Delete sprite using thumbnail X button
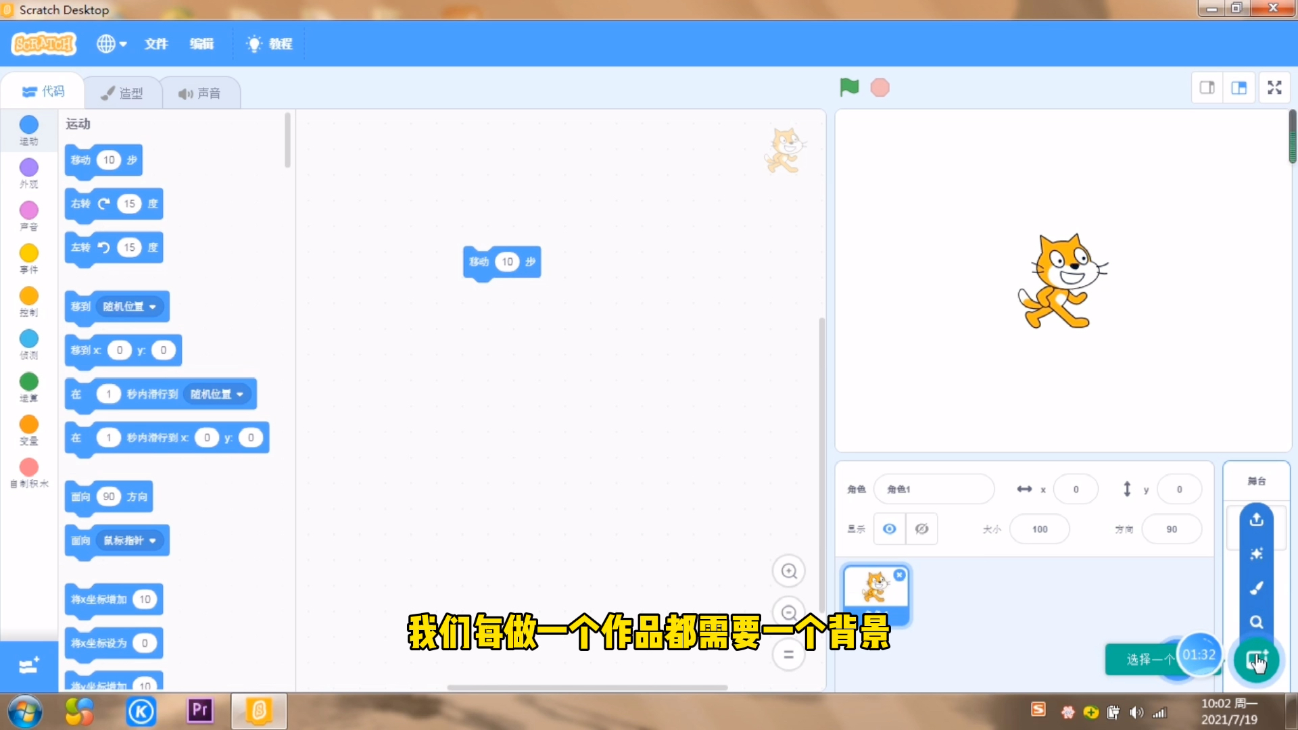The height and width of the screenshot is (730, 1298). [899, 575]
